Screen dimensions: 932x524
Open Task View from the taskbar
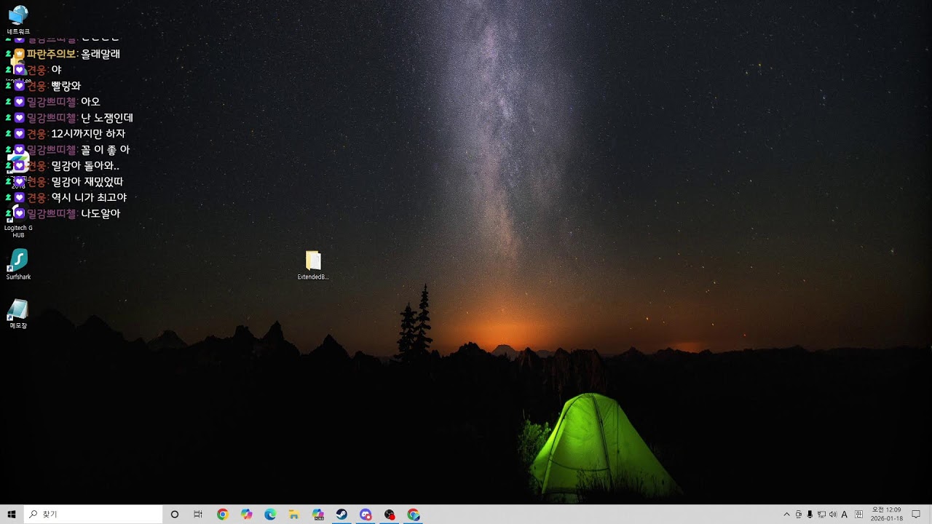pos(198,515)
